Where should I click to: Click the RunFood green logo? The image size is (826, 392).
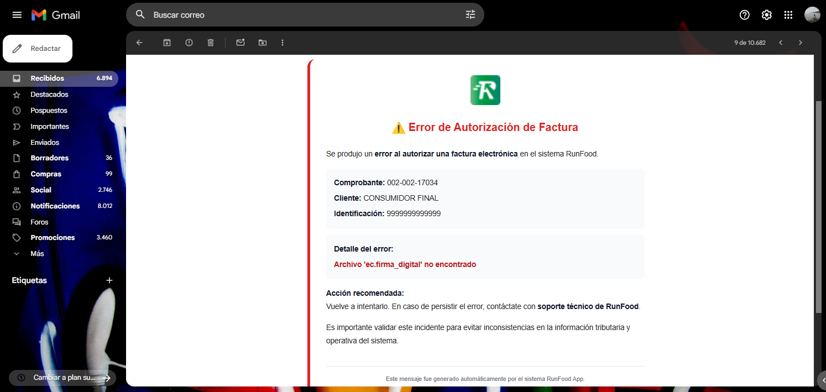(485, 90)
